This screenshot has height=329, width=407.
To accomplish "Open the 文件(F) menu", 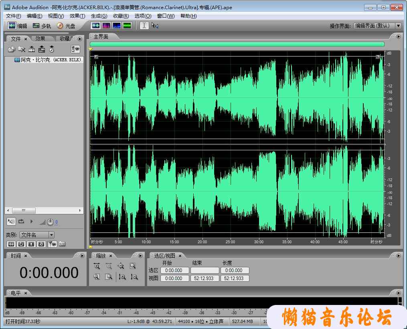I will coord(14,16).
